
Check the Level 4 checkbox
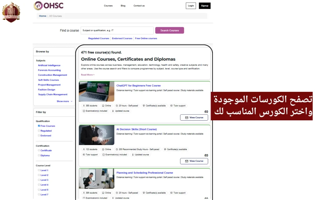[x=39, y=185]
